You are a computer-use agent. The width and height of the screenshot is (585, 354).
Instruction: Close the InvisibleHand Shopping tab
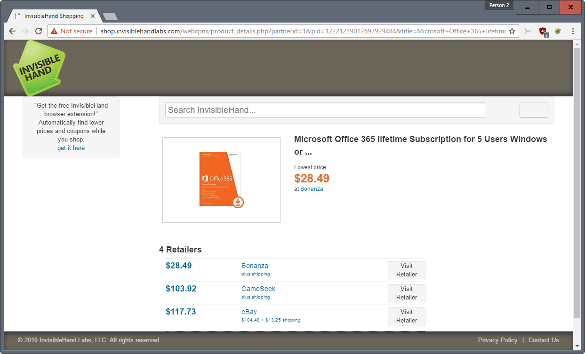pos(93,16)
